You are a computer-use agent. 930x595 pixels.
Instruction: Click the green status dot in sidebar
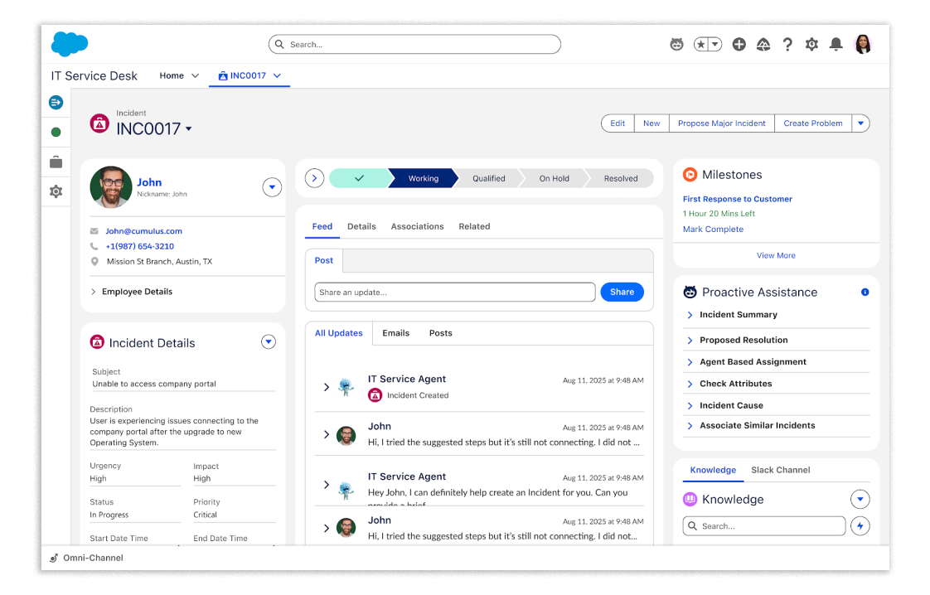(x=56, y=133)
